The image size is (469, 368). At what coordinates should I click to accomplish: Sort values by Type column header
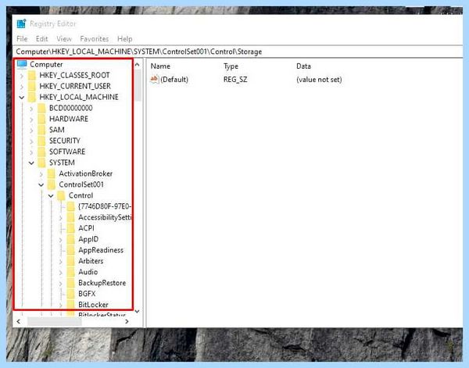pos(231,66)
